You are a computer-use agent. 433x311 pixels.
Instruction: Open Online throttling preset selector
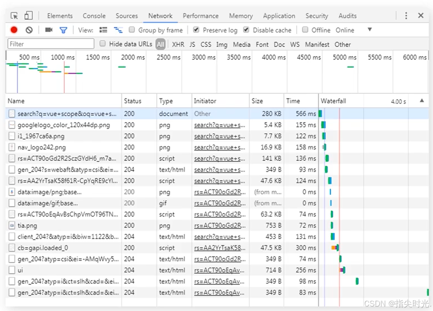click(345, 30)
